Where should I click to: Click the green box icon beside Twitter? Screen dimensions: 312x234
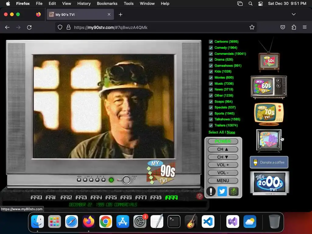[x=234, y=191]
